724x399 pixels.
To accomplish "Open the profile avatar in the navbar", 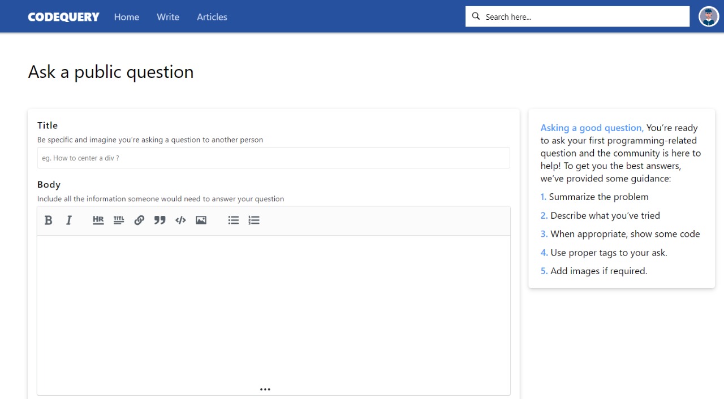I will pos(708,16).
